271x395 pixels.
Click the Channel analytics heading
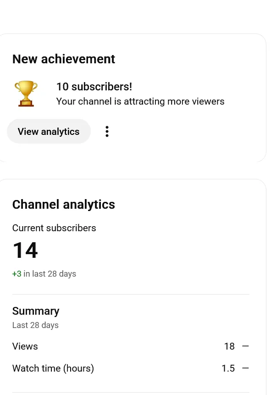tap(64, 204)
